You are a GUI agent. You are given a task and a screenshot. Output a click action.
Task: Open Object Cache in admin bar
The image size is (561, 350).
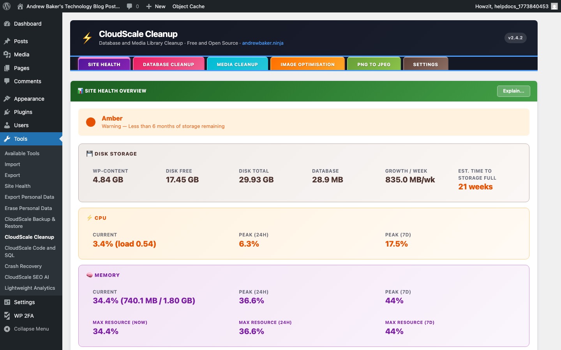click(x=188, y=6)
